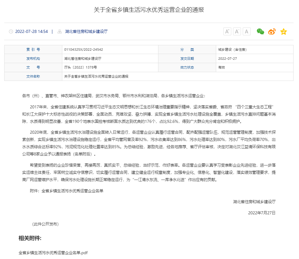The image size is (299, 259).
Task: Click the decrease font size A- button
Action: point(237,31)
